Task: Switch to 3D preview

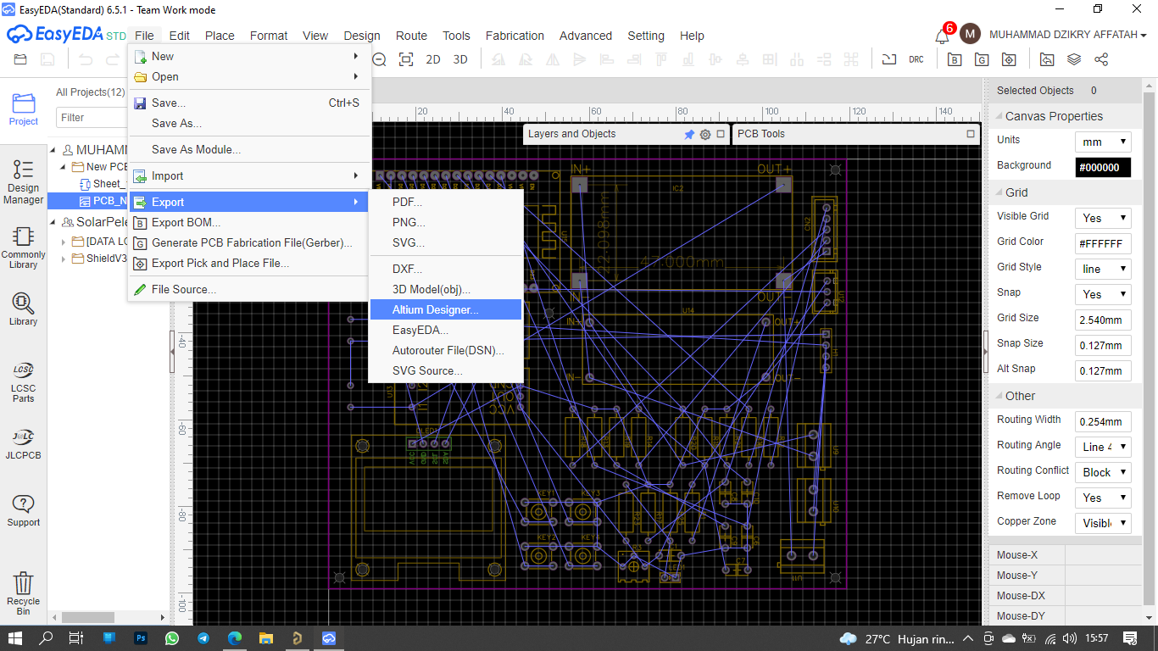Action: pyautogui.click(x=460, y=59)
